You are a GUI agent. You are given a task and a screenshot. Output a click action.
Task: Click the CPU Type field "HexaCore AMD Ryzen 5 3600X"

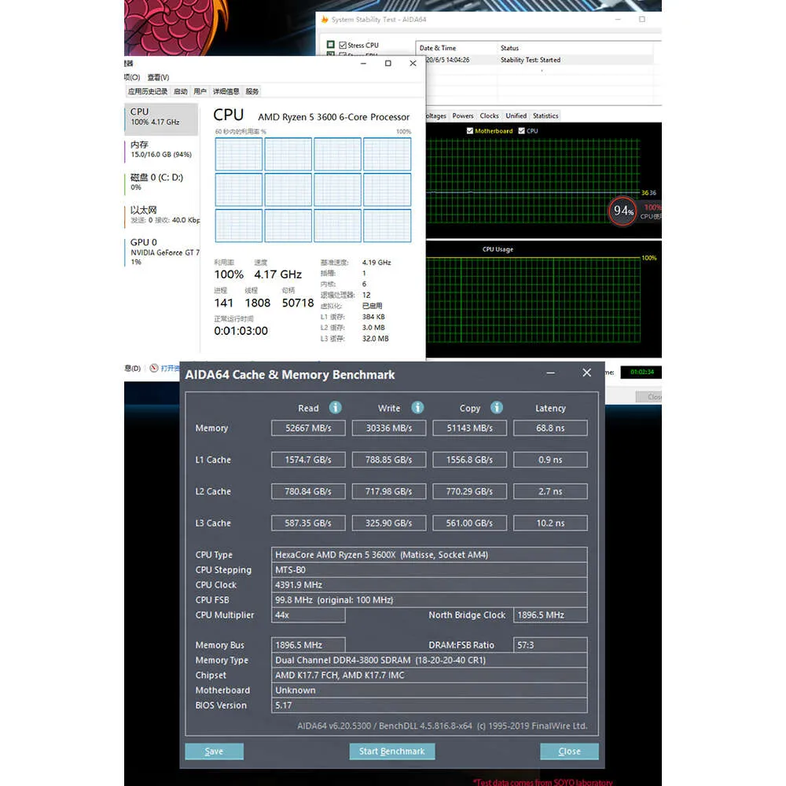click(x=429, y=555)
